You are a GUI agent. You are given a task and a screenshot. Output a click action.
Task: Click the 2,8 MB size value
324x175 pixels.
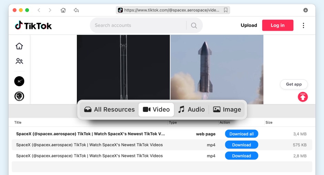click(300, 156)
